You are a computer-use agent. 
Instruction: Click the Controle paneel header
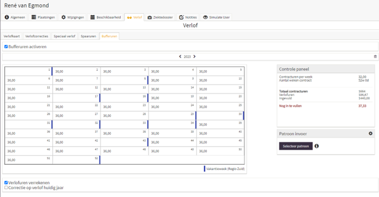coord(326,69)
